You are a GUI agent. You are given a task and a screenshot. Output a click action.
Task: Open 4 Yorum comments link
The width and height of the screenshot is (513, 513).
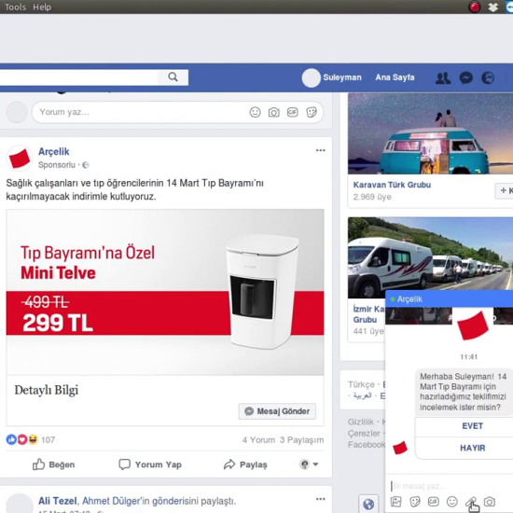point(258,440)
